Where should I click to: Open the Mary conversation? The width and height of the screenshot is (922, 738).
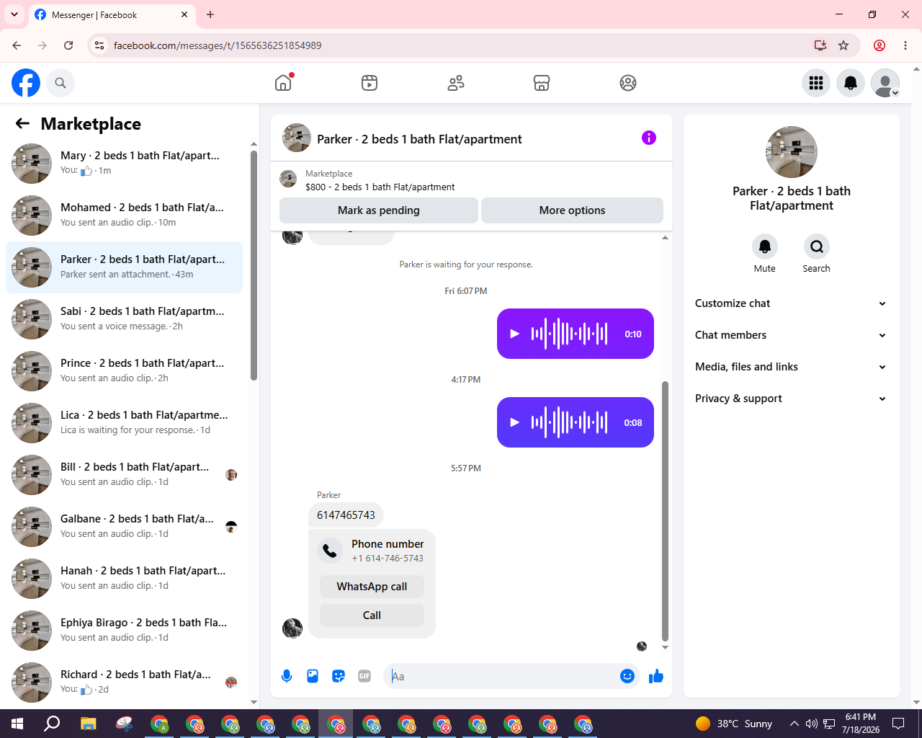pos(125,164)
